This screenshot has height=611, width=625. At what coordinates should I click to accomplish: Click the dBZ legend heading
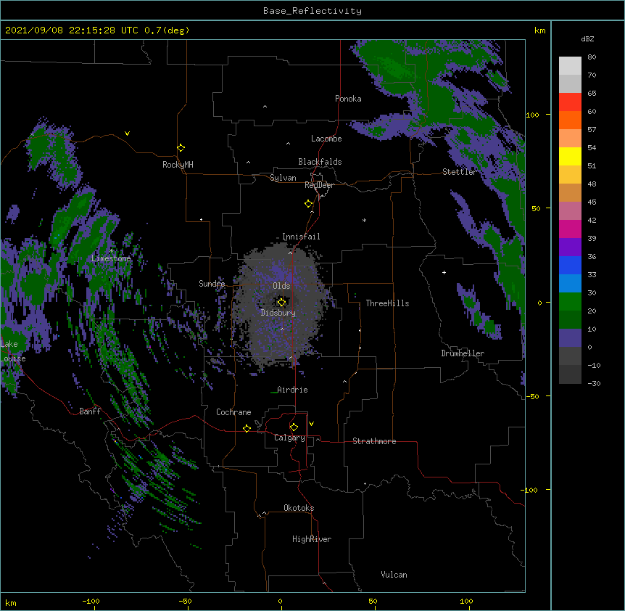pyautogui.click(x=587, y=39)
